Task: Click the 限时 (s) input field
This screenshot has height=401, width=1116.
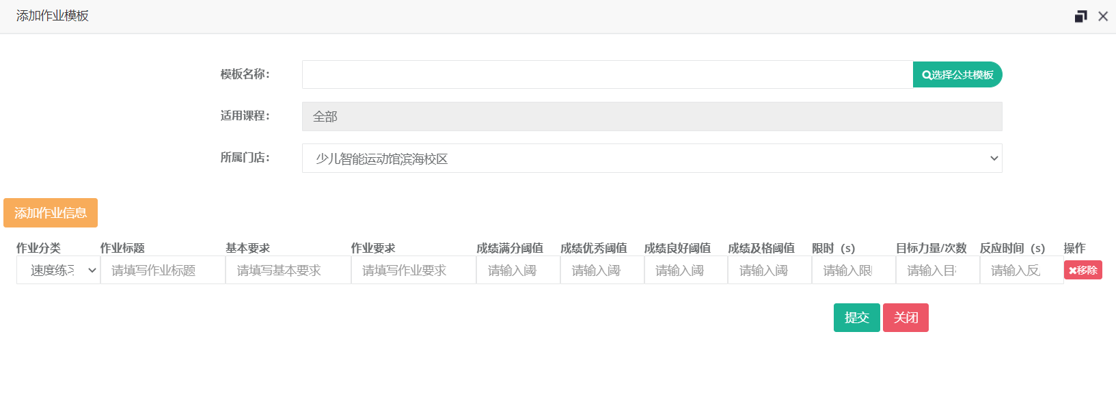Action: click(853, 271)
